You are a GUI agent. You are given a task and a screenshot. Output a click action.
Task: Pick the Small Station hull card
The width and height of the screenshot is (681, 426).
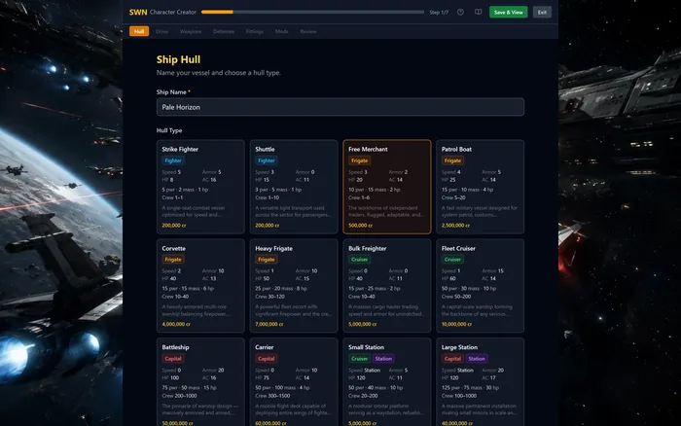point(387,382)
